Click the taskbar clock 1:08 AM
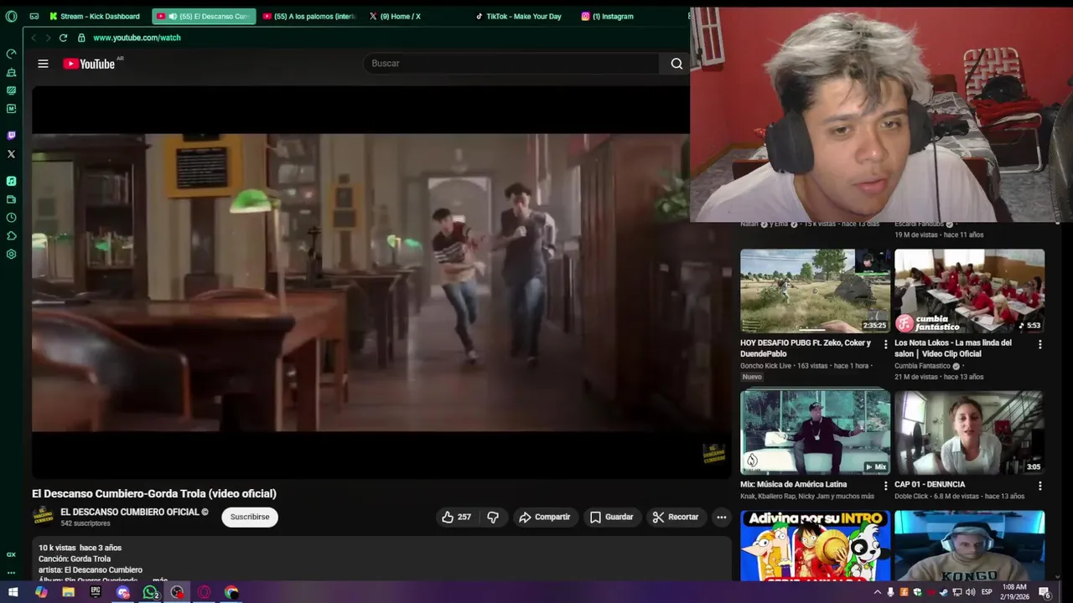 pos(1014,592)
